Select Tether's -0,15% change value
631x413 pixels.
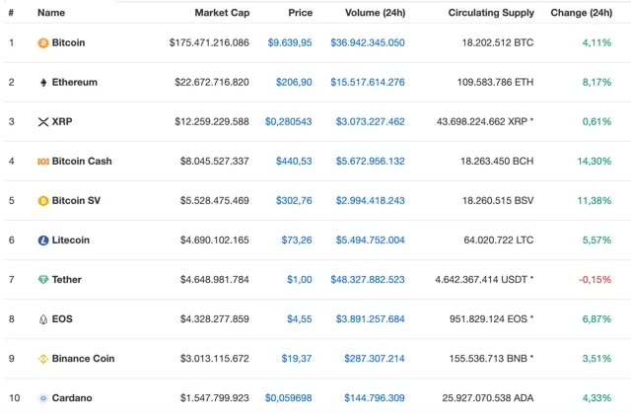point(596,280)
